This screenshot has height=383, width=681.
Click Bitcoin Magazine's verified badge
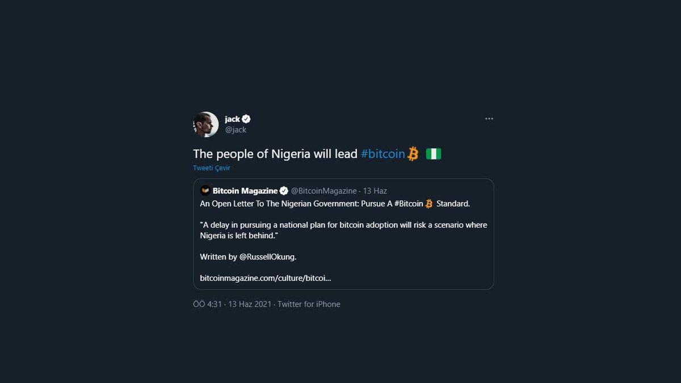(x=284, y=191)
